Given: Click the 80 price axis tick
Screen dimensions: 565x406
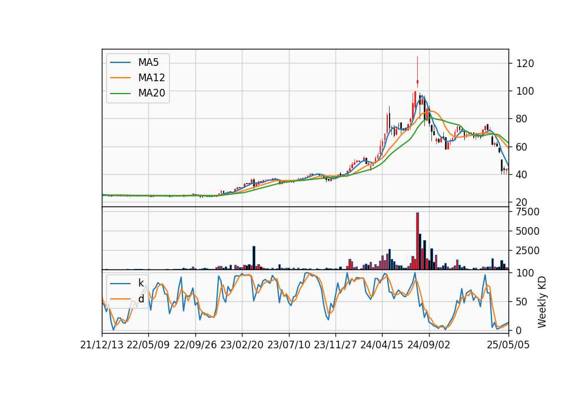Looking at the screenshot, I should click(522, 119).
